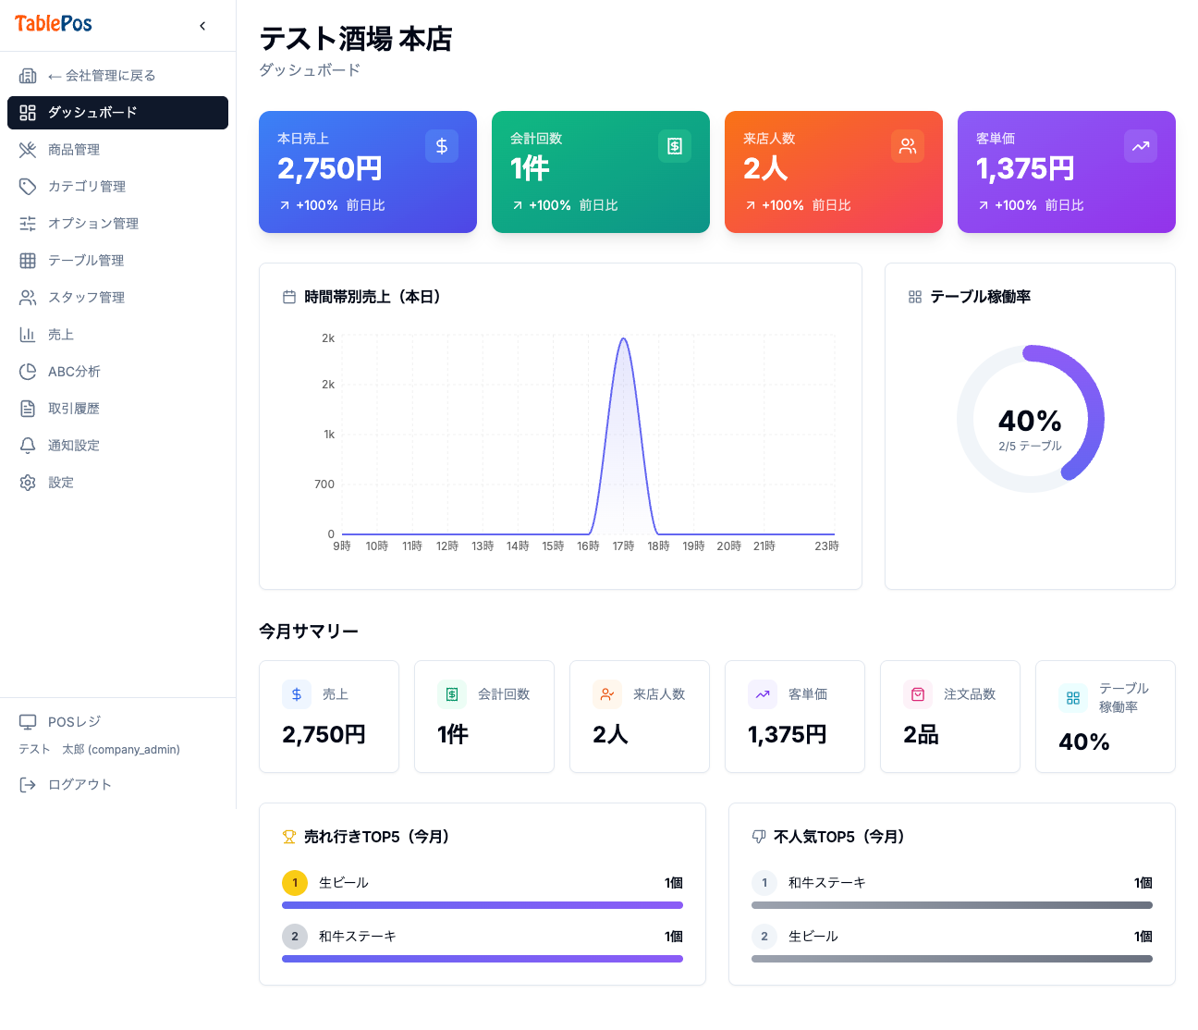Click the 1,375円 value on purple 客単価 card
1198x1030 pixels.
1025,168
